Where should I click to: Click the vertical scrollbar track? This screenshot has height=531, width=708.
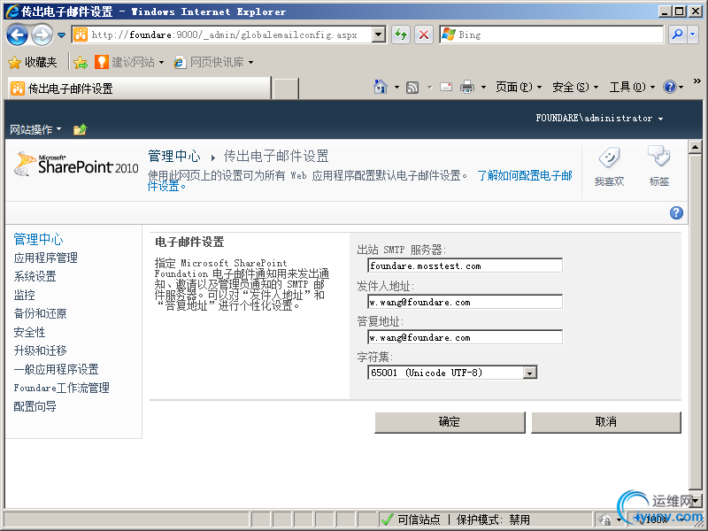coord(695,323)
